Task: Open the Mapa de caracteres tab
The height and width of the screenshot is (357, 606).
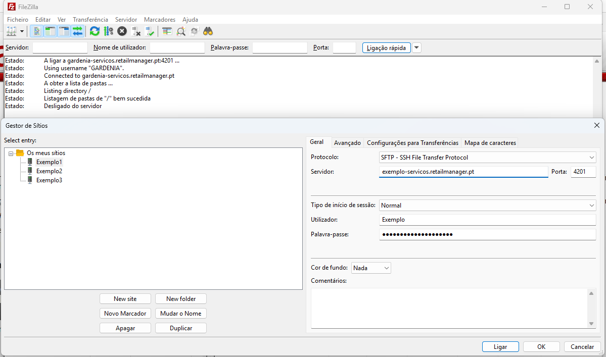Action: [x=490, y=143]
